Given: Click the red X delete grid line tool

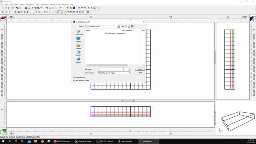Looking at the screenshot, I should pos(3,12).
